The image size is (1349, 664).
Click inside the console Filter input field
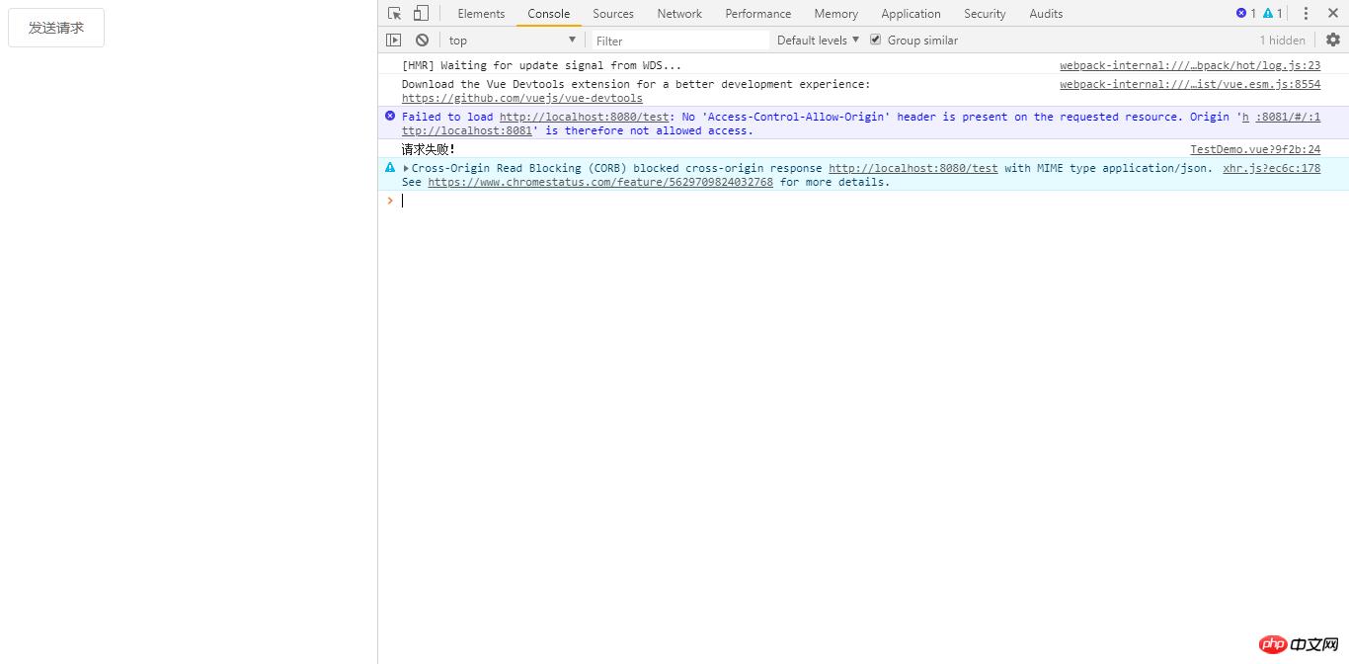click(x=679, y=40)
